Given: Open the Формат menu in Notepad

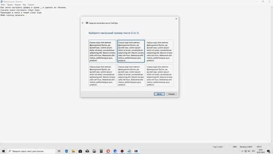Looking at the screenshot, I should [18, 5].
